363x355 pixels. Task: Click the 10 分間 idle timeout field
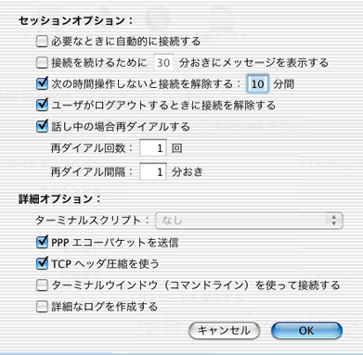click(257, 83)
